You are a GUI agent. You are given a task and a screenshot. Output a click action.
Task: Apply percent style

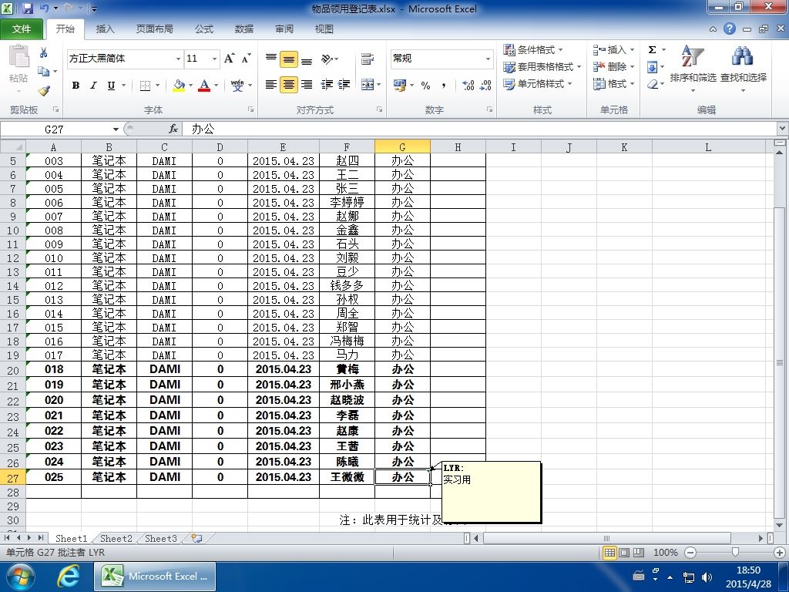(x=425, y=86)
